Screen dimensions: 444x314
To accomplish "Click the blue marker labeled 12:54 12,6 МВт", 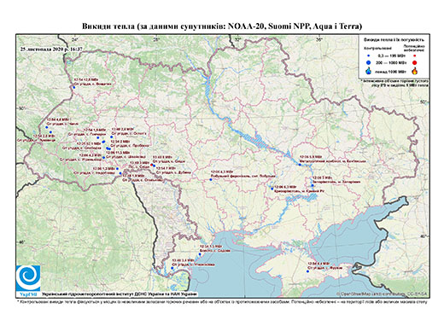I will (x=74, y=88).
